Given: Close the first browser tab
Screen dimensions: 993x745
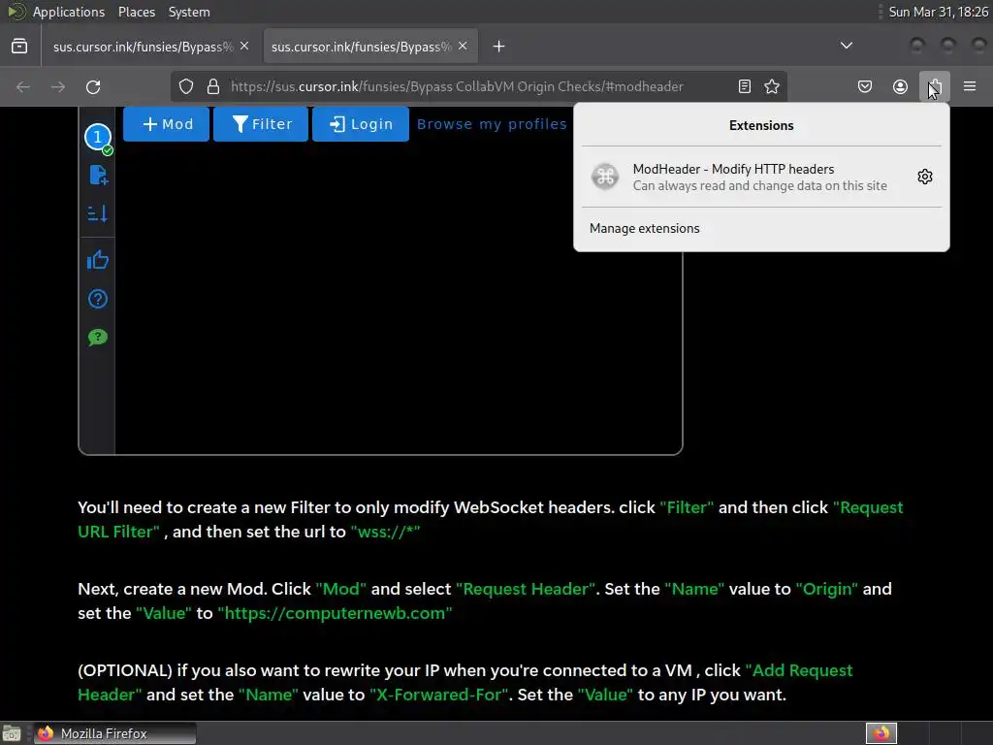Looking at the screenshot, I should tap(244, 47).
